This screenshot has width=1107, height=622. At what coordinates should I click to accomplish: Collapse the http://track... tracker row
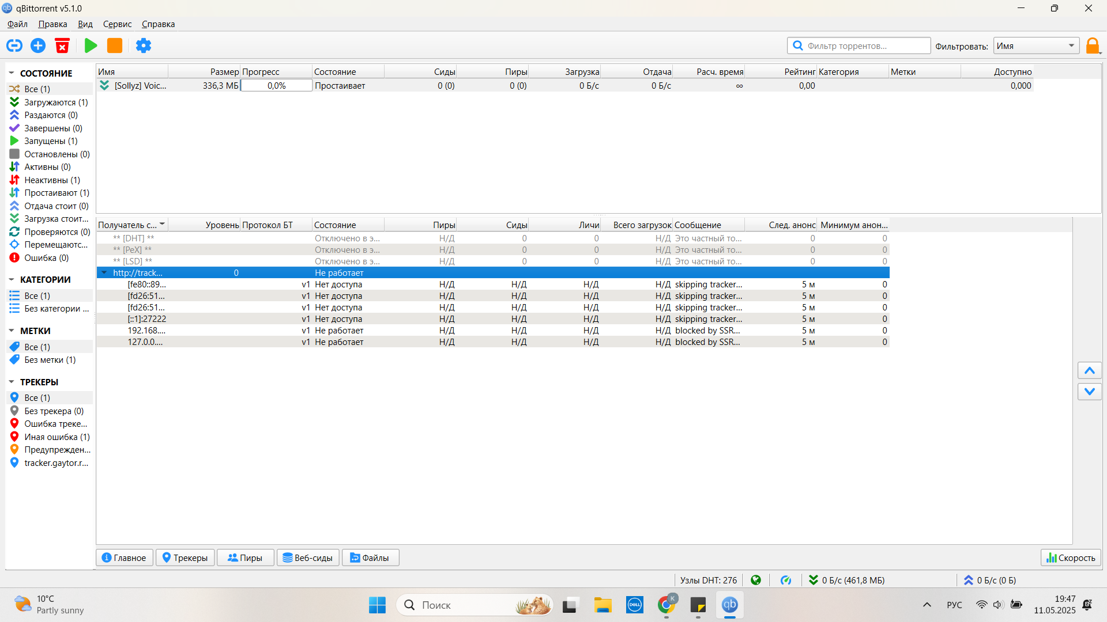coord(104,273)
